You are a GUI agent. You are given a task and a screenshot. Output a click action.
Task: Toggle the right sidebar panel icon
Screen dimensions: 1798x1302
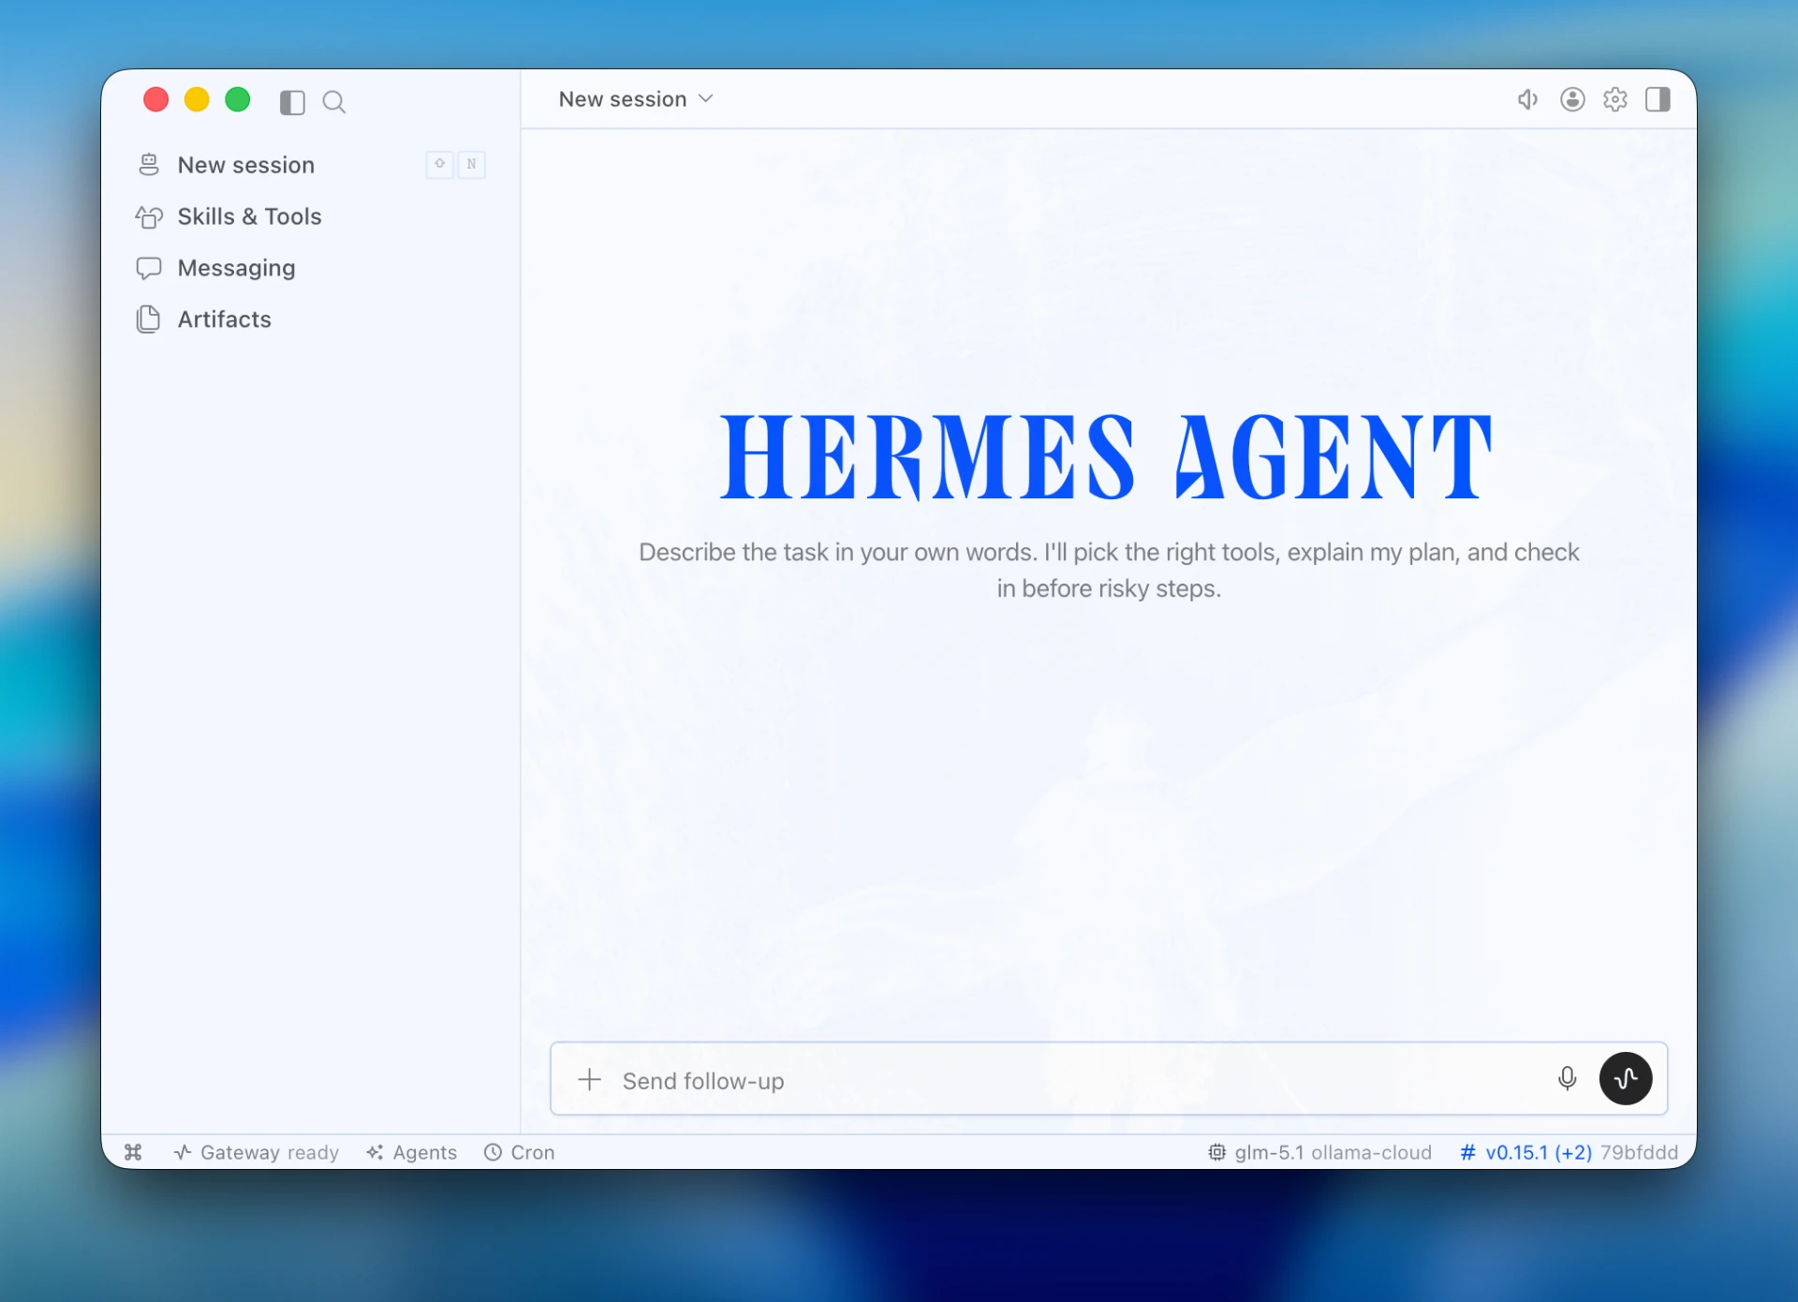point(1658,99)
